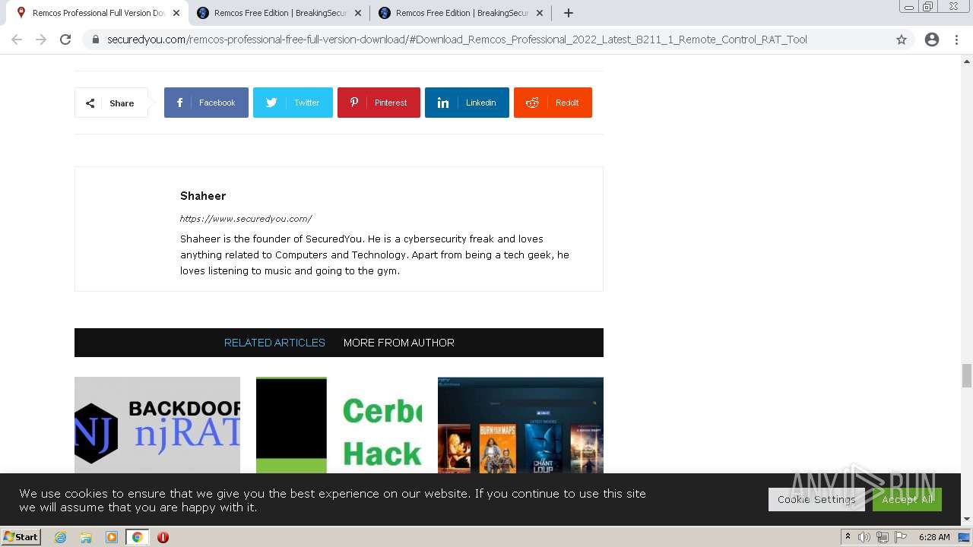973x547 pixels.
Task: Click the Share icon box
Action: pos(111,103)
